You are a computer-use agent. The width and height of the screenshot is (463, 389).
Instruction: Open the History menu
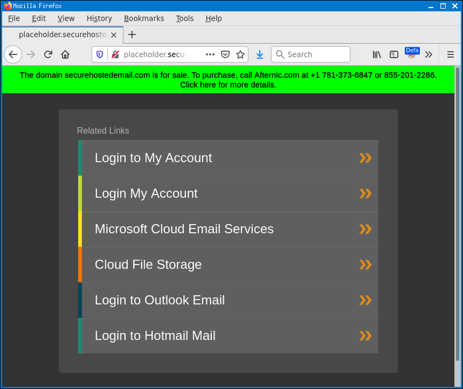[99, 19]
